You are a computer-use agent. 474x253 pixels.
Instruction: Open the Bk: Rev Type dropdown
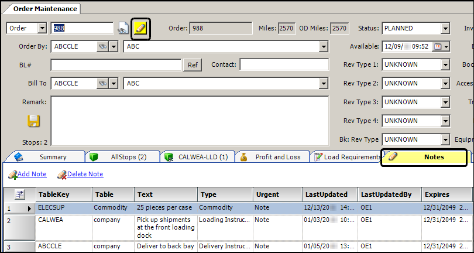tap(445, 139)
